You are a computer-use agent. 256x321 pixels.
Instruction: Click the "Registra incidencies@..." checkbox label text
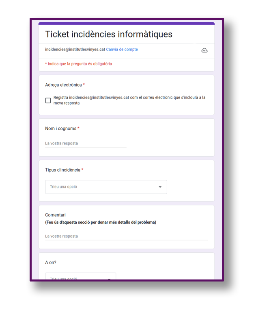pos(129,100)
